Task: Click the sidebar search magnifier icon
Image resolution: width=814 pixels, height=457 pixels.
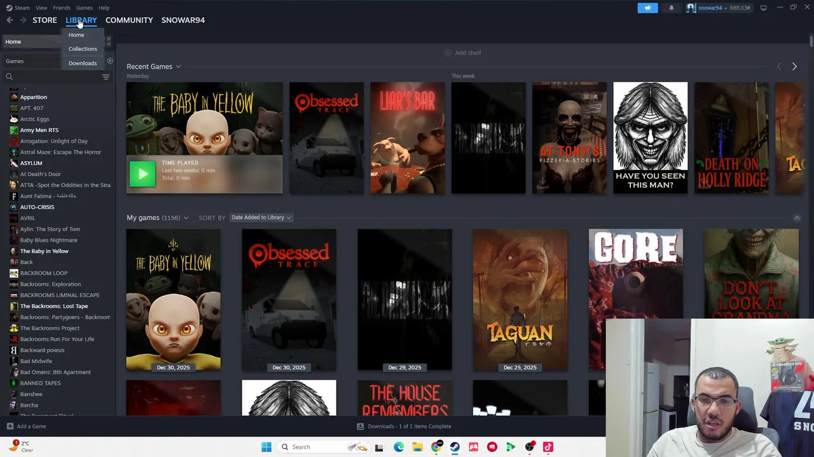Action: tap(9, 77)
